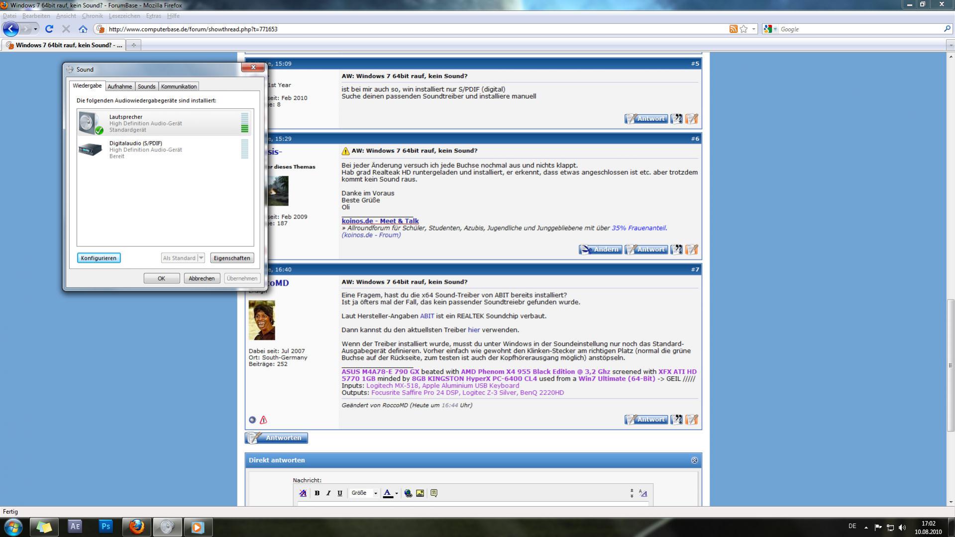955x537 pixels.
Task: Insert an image in the editor
Action: [420, 493]
